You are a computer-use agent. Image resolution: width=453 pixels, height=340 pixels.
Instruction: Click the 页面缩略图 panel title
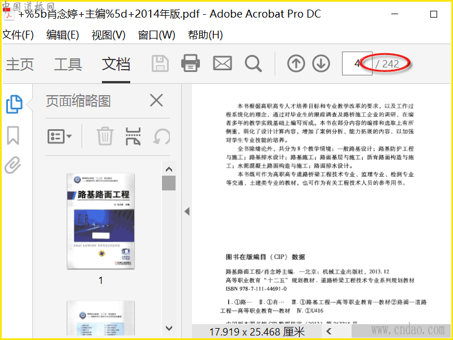tap(78, 101)
